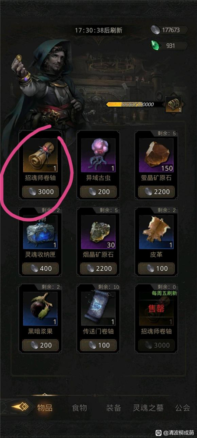The width and height of the screenshot is (197, 438).
Task: Switch to the 食物 tab
Action: [x=79, y=408]
